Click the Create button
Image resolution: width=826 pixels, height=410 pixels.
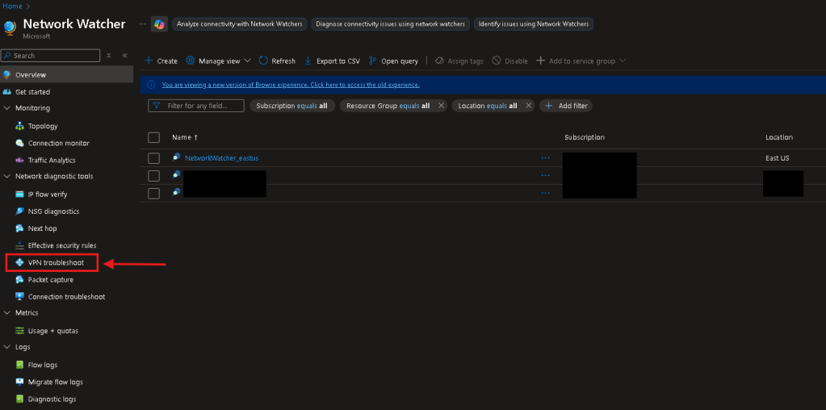click(161, 61)
